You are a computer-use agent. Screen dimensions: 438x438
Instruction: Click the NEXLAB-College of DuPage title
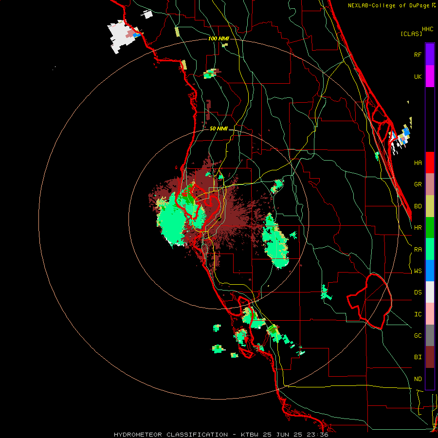pyautogui.click(x=391, y=5)
